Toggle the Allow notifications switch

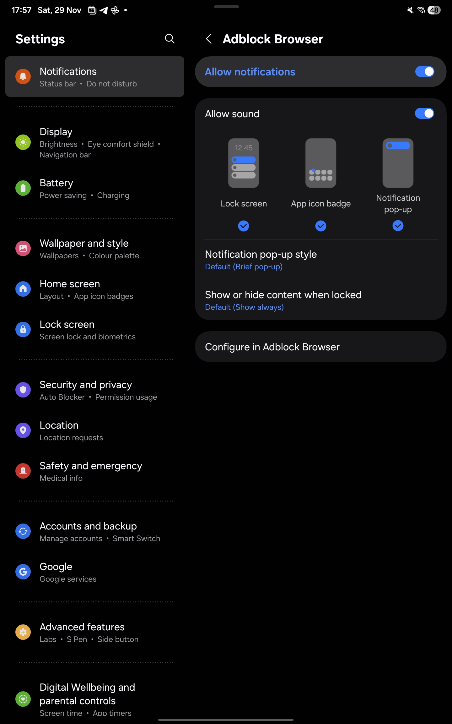click(424, 72)
